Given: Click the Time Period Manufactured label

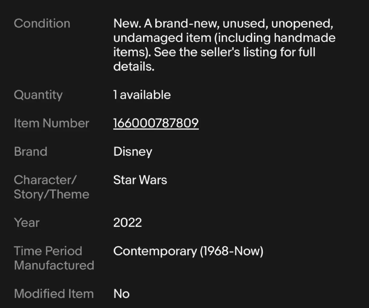Looking at the screenshot, I should [x=54, y=258].
